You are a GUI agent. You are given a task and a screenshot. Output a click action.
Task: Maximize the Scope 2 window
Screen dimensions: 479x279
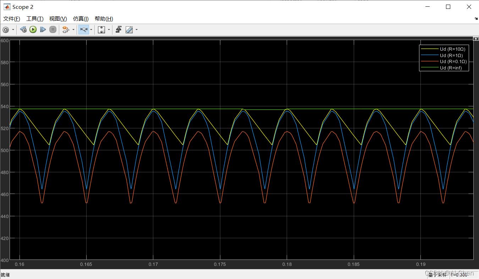pyautogui.click(x=448, y=7)
